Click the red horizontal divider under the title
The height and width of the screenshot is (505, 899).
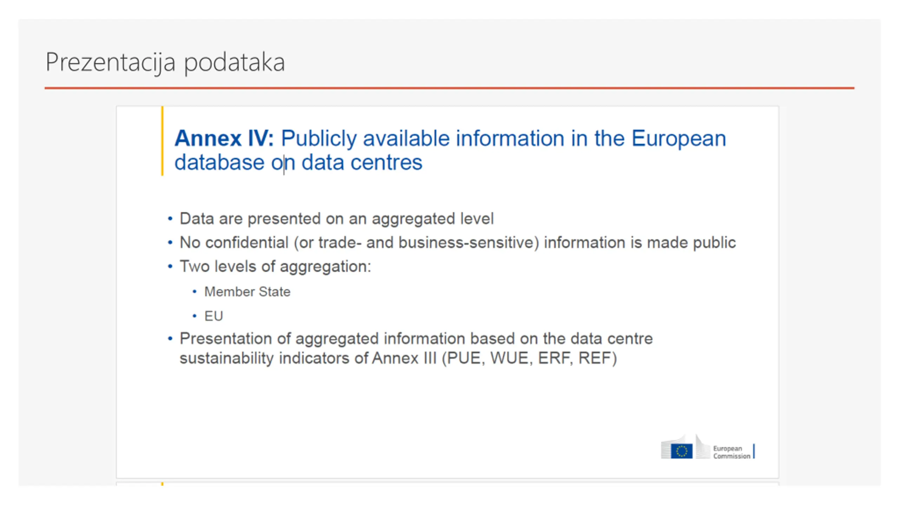(x=449, y=88)
